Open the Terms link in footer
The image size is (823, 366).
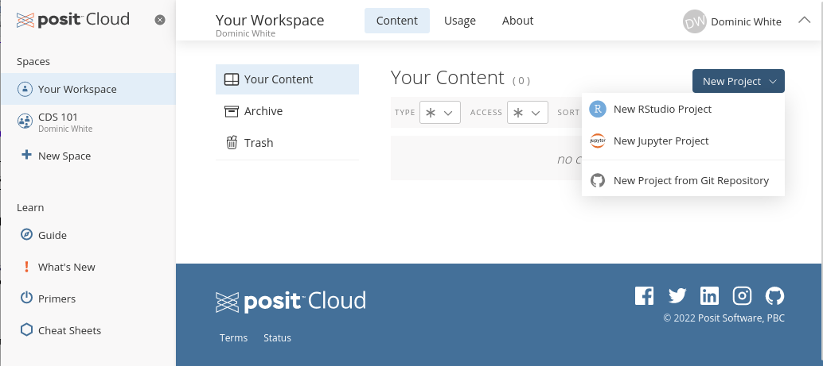point(233,337)
